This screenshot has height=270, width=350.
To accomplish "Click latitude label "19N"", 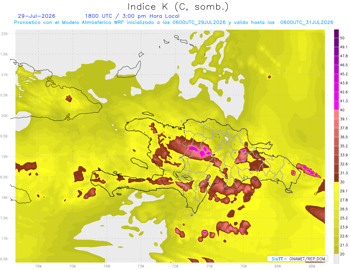I will point(4,157).
